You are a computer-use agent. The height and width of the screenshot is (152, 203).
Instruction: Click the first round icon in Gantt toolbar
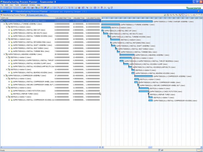[x=165, y=15]
